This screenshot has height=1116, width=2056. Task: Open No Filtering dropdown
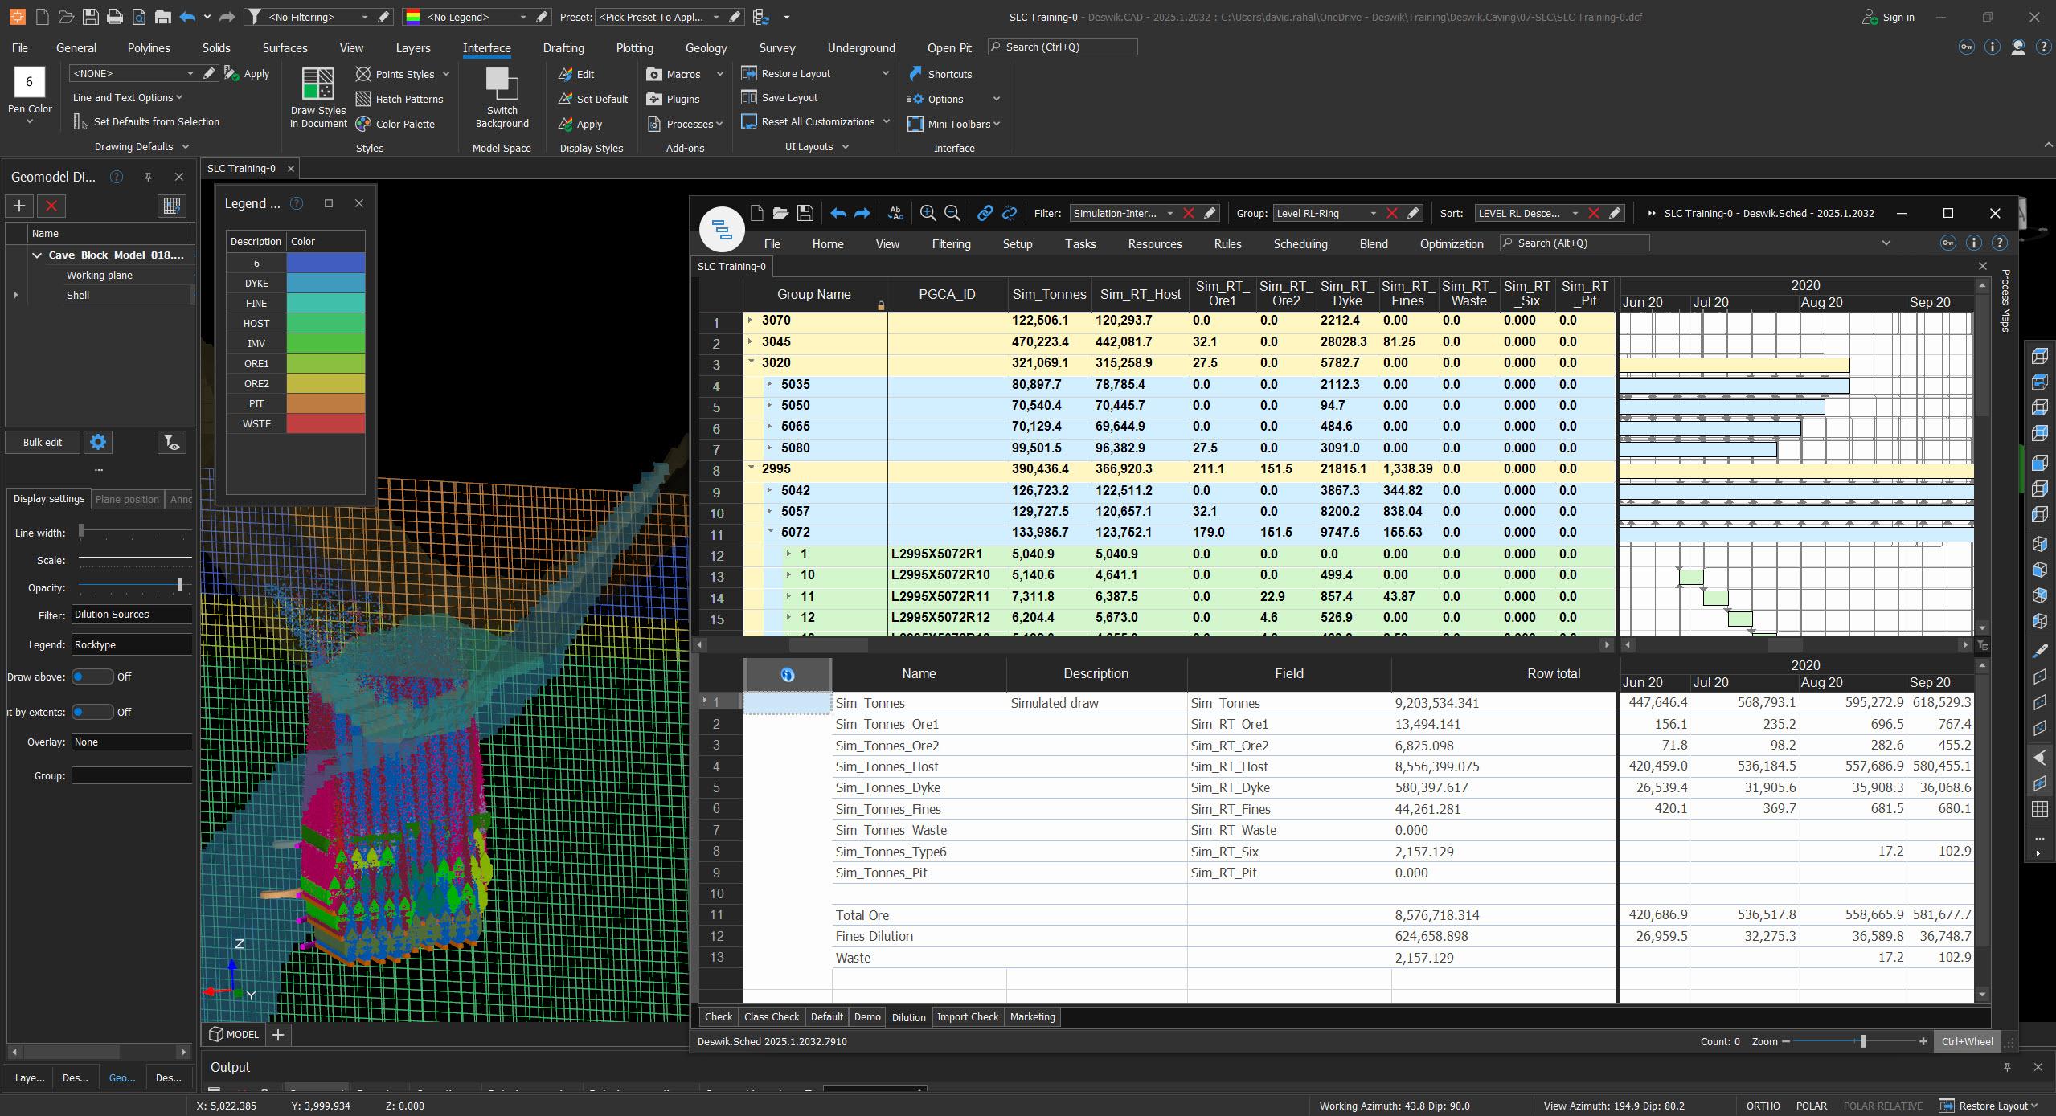tap(364, 17)
